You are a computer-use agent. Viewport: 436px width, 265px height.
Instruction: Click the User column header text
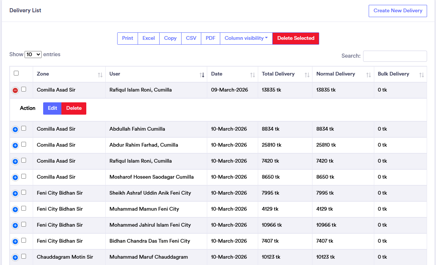[x=115, y=74]
